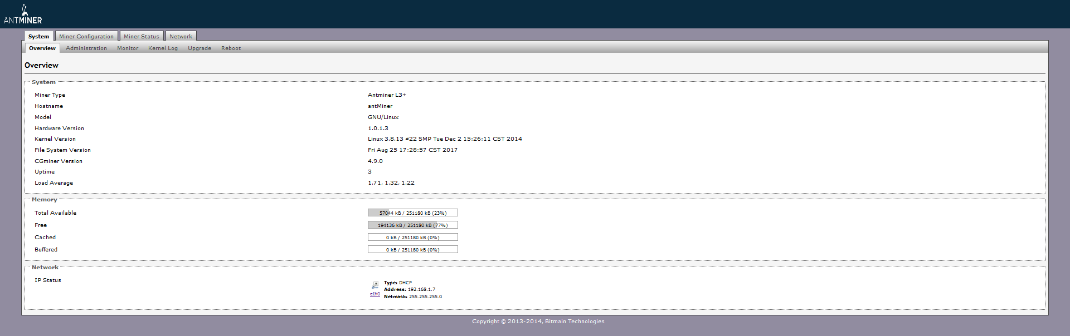Click the 'Buffered' memory label
Viewport: 1070px width, 336px height.
(46, 250)
